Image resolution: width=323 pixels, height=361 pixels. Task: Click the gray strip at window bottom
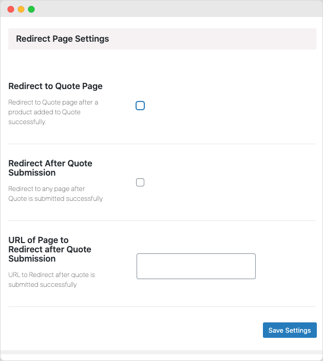162,352
